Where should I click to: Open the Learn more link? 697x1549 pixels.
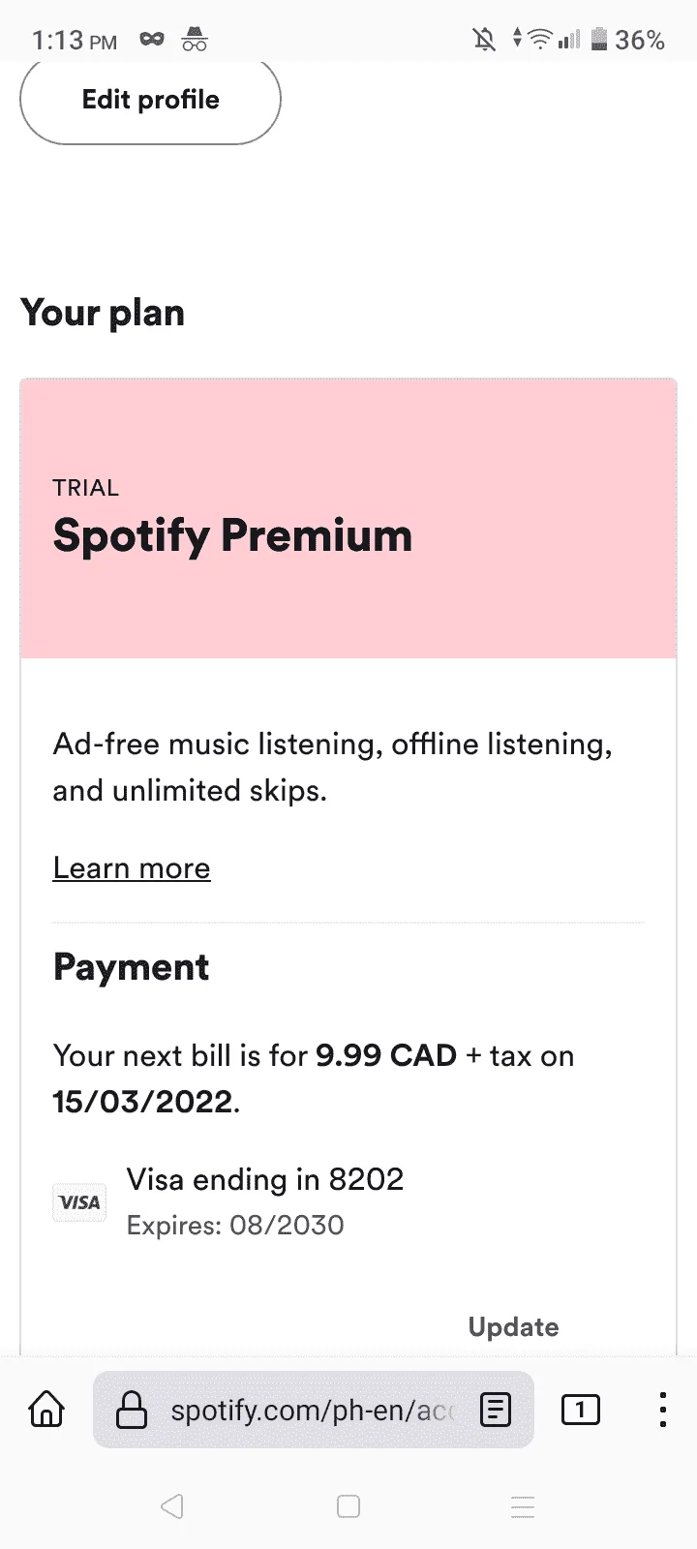[132, 868]
